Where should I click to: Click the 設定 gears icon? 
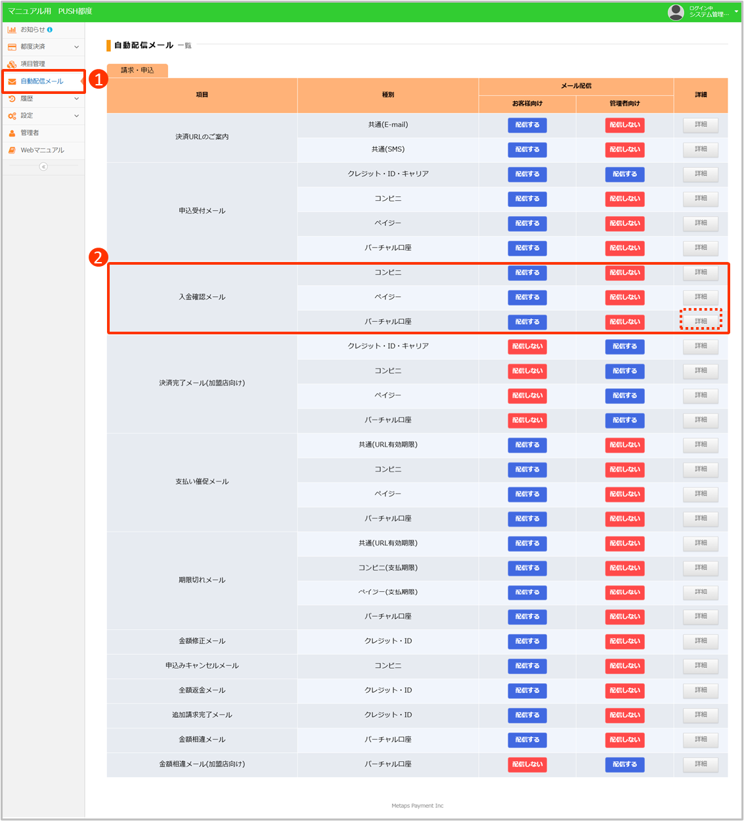(12, 116)
